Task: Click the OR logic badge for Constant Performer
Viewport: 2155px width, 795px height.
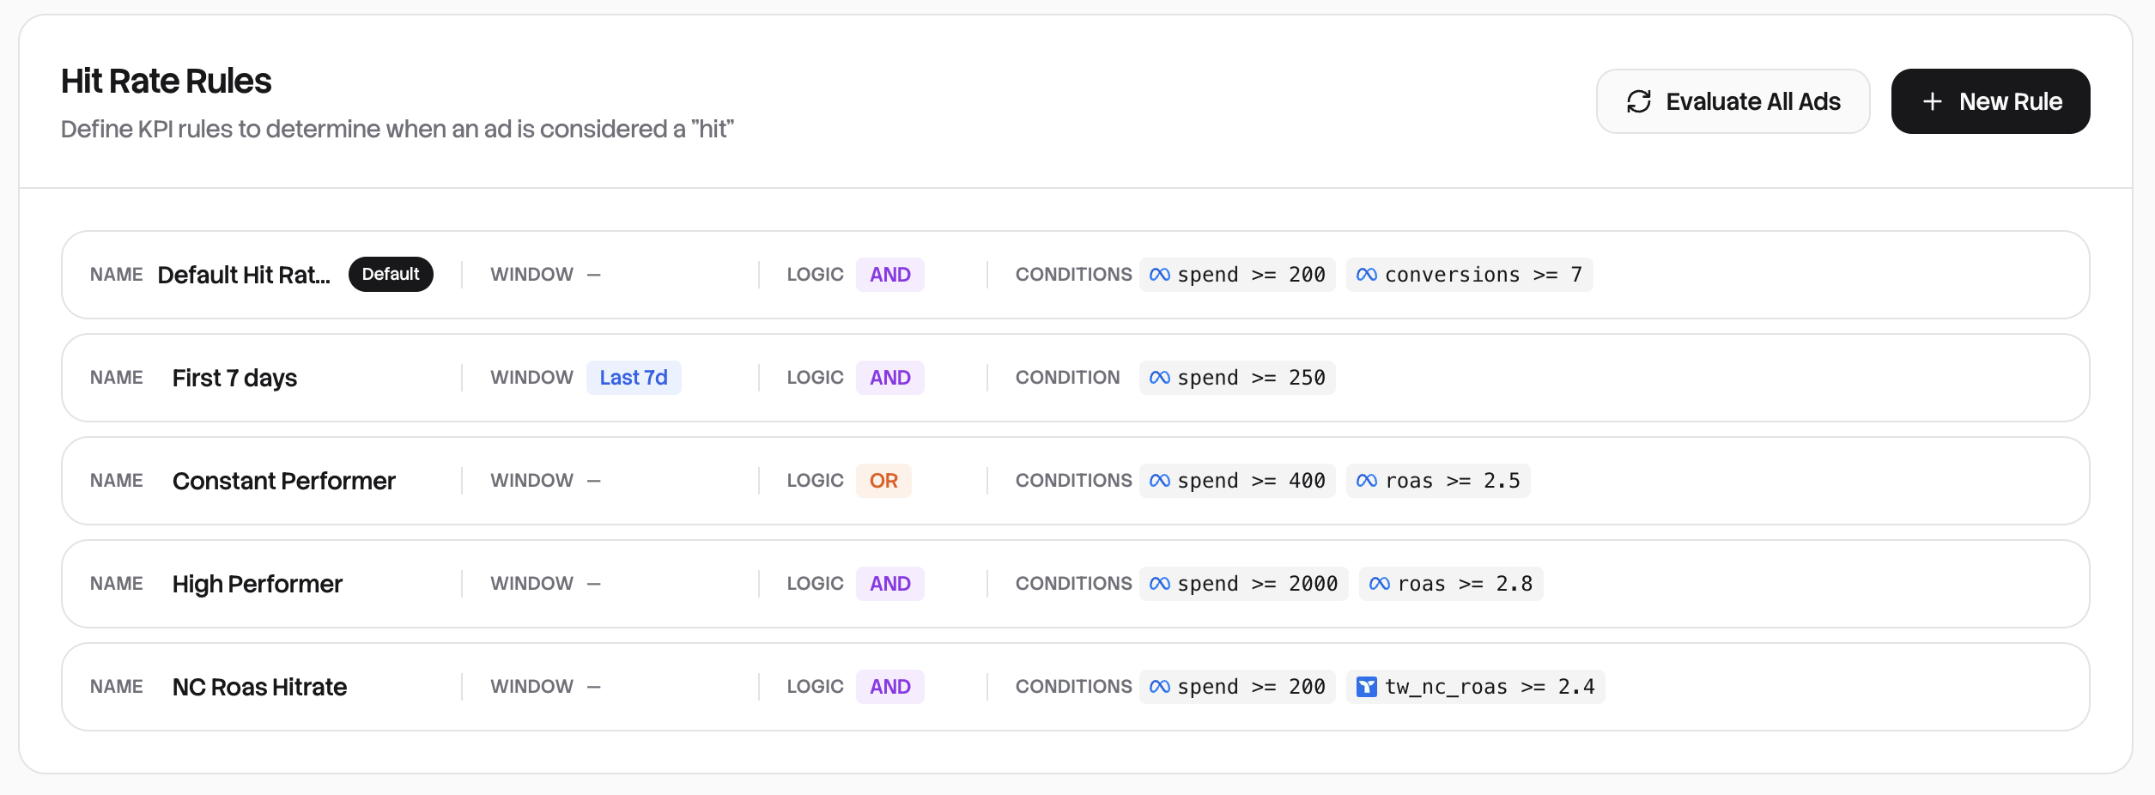Action: (x=883, y=481)
